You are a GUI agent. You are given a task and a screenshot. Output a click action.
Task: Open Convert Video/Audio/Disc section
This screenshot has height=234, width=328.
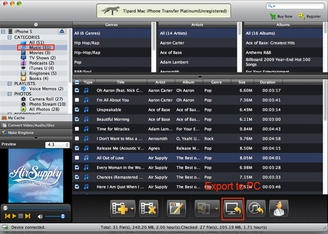[x=36, y=125]
